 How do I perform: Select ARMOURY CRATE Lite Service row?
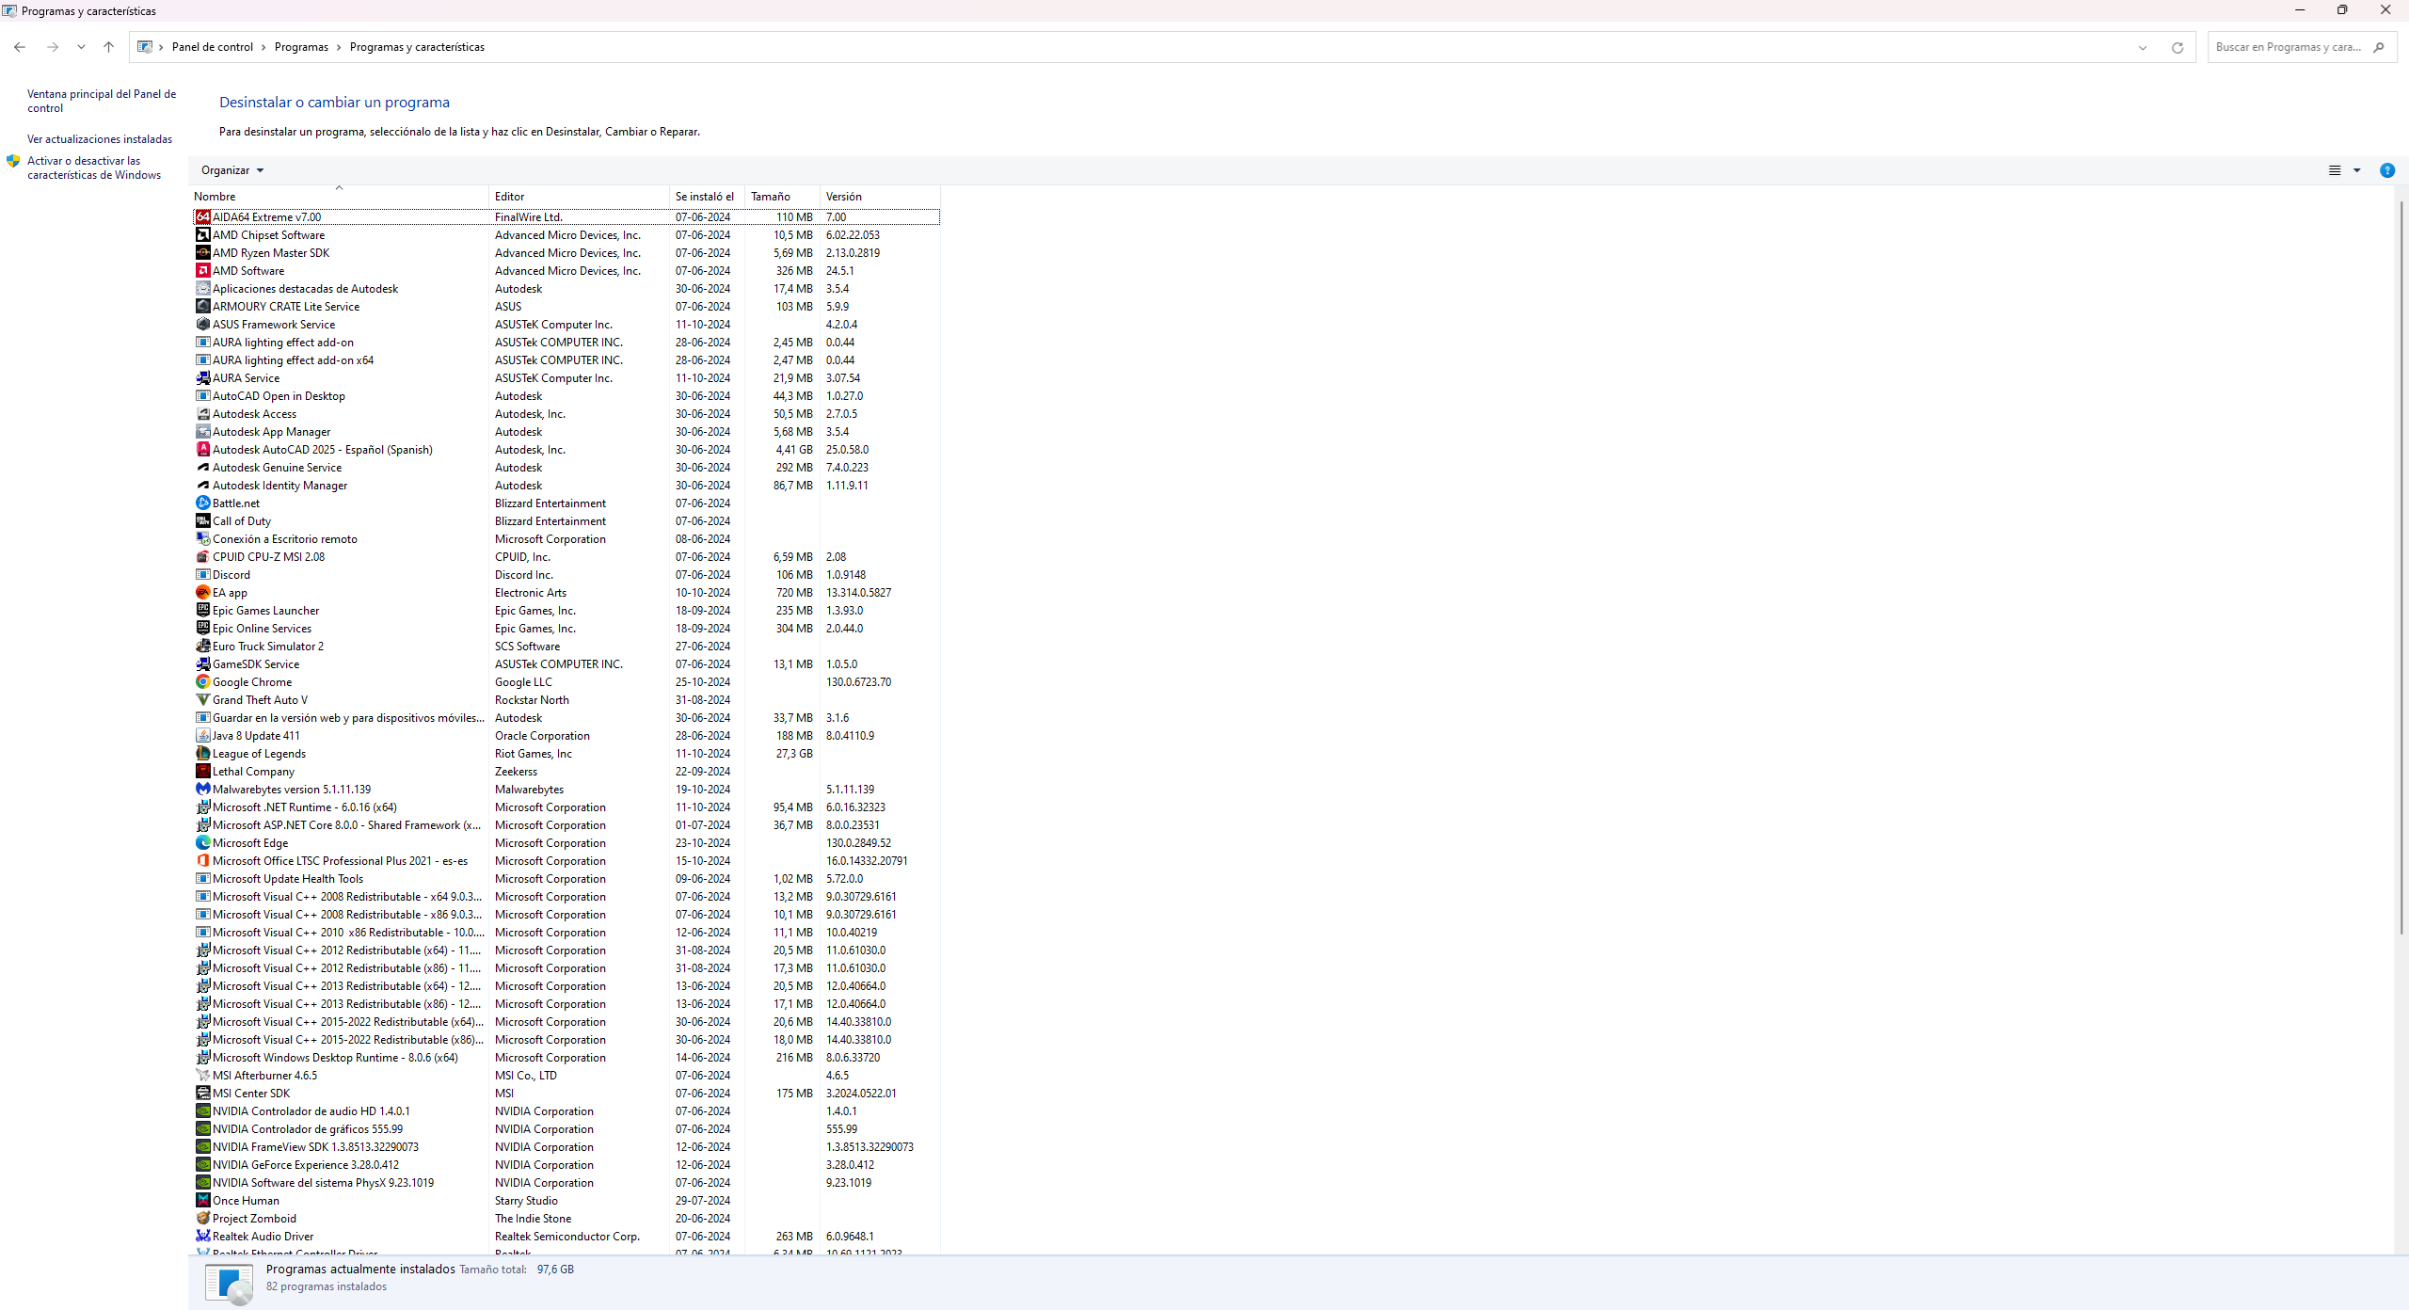pos(565,307)
